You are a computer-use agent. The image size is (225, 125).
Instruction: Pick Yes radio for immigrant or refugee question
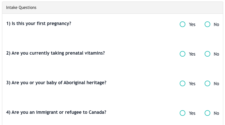[183, 113]
